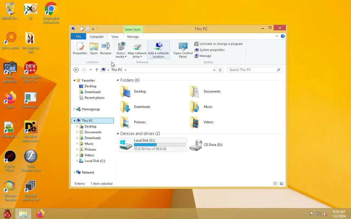Refresh the This PC view
Viewport: 351px width, 219px height.
220,70
